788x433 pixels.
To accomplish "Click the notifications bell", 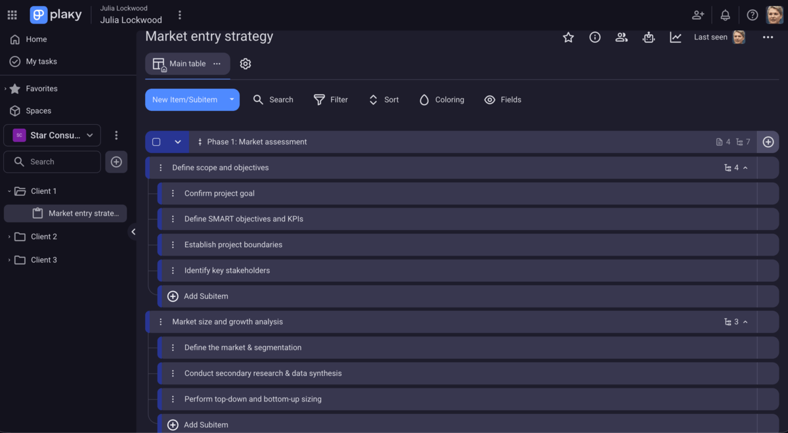I will coord(724,14).
